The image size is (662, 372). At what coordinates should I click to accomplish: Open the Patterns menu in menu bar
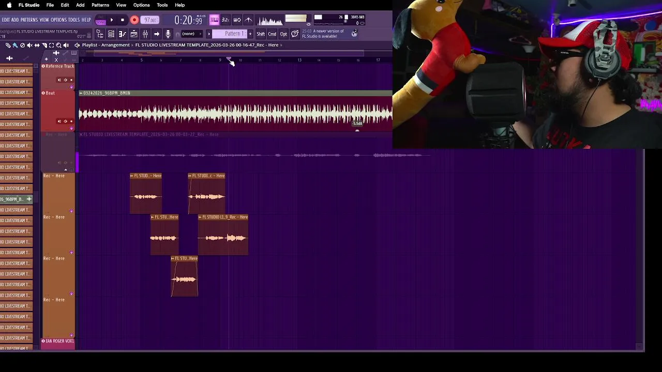click(x=100, y=5)
